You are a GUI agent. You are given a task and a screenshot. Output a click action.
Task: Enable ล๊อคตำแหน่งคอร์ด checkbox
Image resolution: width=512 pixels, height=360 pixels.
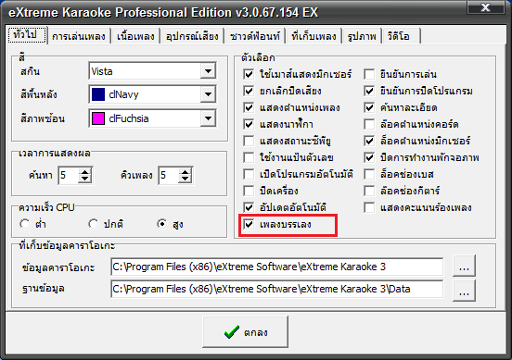369,124
